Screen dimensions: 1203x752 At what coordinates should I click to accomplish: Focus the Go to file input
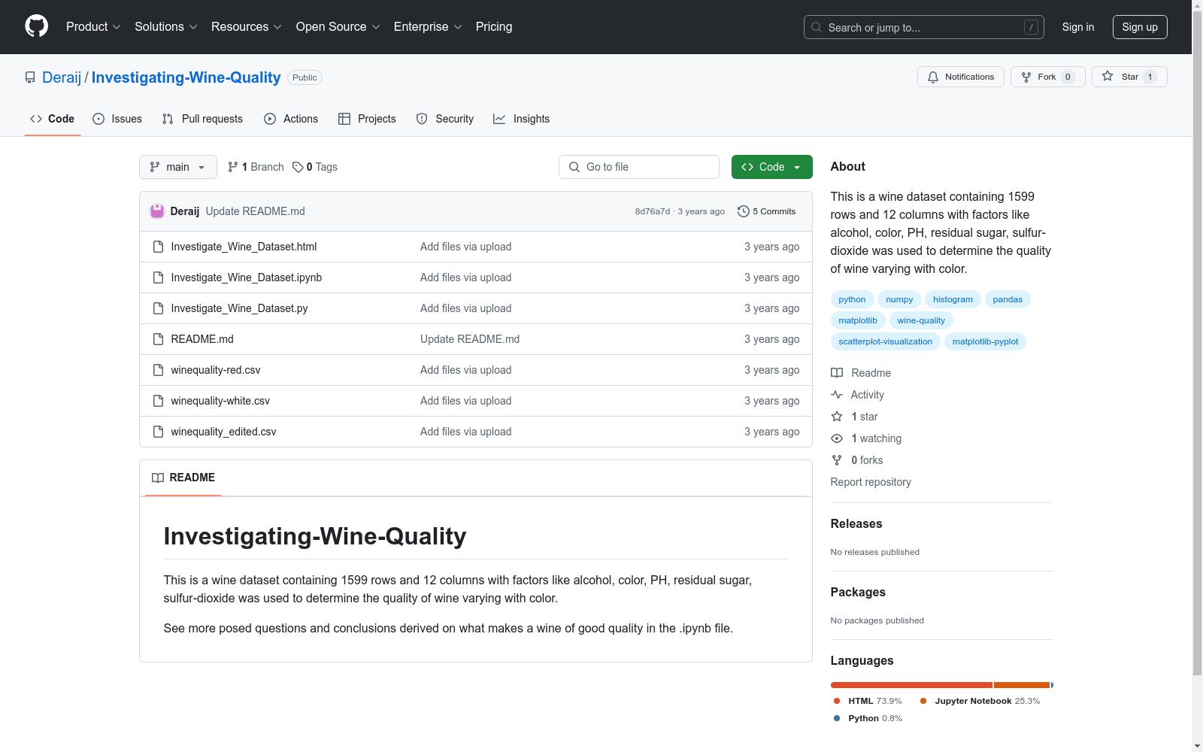click(x=639, y=167)
